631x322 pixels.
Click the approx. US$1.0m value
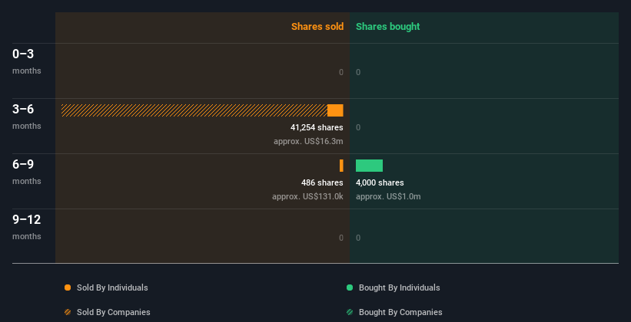388,197
